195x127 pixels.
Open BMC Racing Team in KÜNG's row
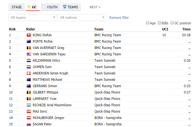click(108, 35)
